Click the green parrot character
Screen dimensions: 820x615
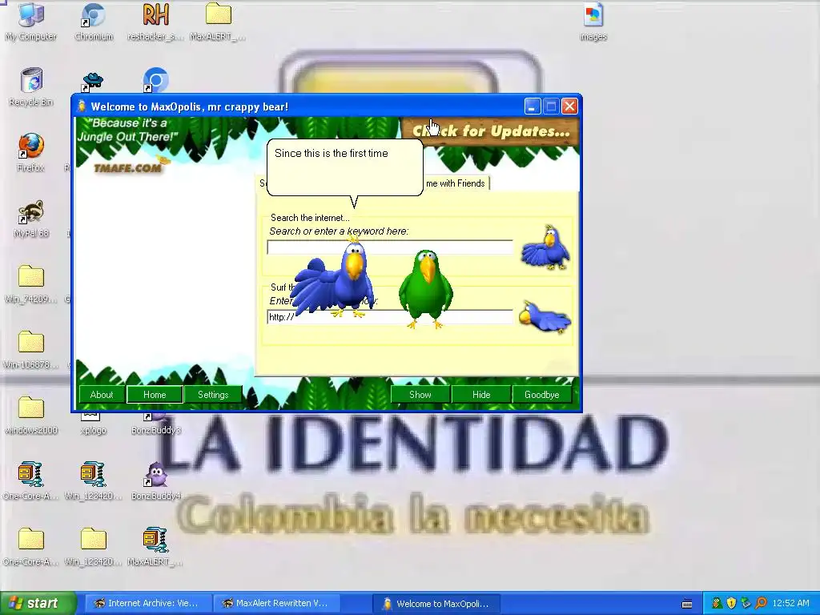(x=426, y=288)
